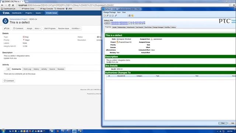Click the Comment button in the issue toolbar
The width and height of the screenshot is (236, 133).
(x=18, y=28)
